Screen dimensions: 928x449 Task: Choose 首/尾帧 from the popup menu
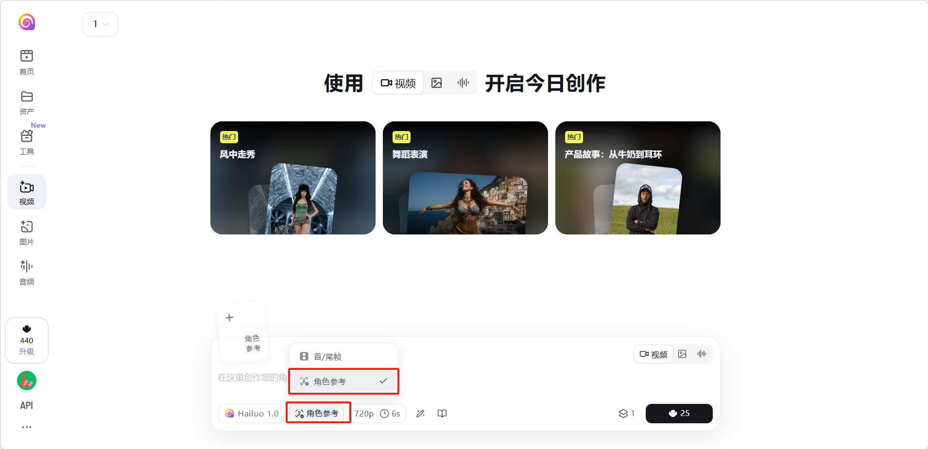344,357
